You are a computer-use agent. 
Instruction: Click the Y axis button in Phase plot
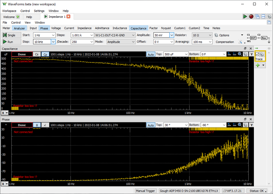(251, 125)
